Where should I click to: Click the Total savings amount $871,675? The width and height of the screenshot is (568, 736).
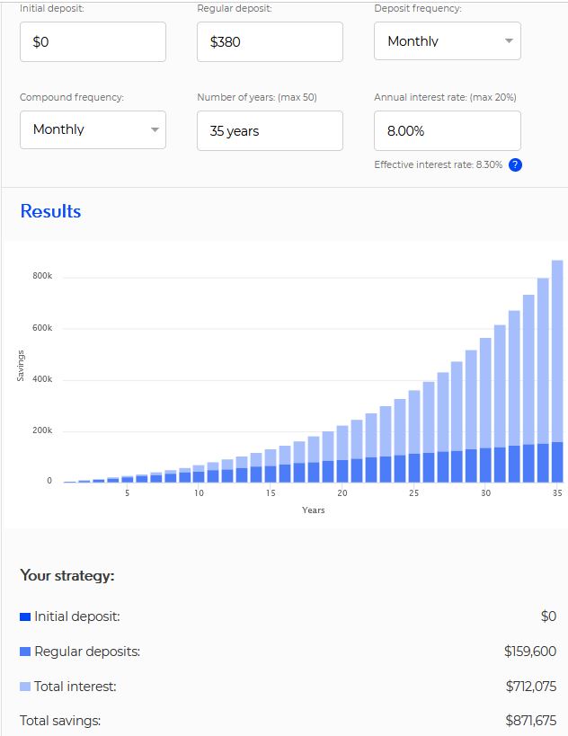pyautogui.click(x=530, y=721)
